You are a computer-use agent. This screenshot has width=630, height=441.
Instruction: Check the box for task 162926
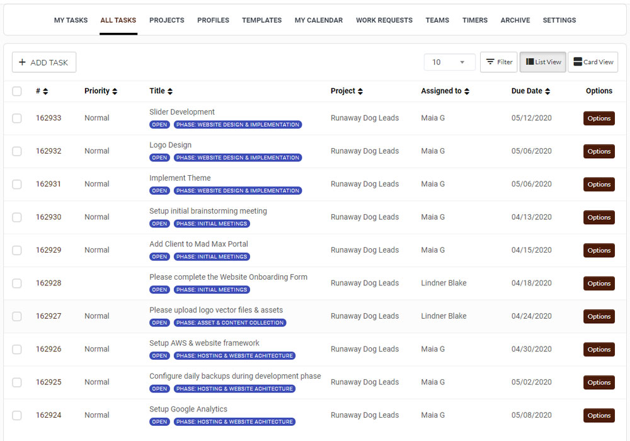[17, 350]
